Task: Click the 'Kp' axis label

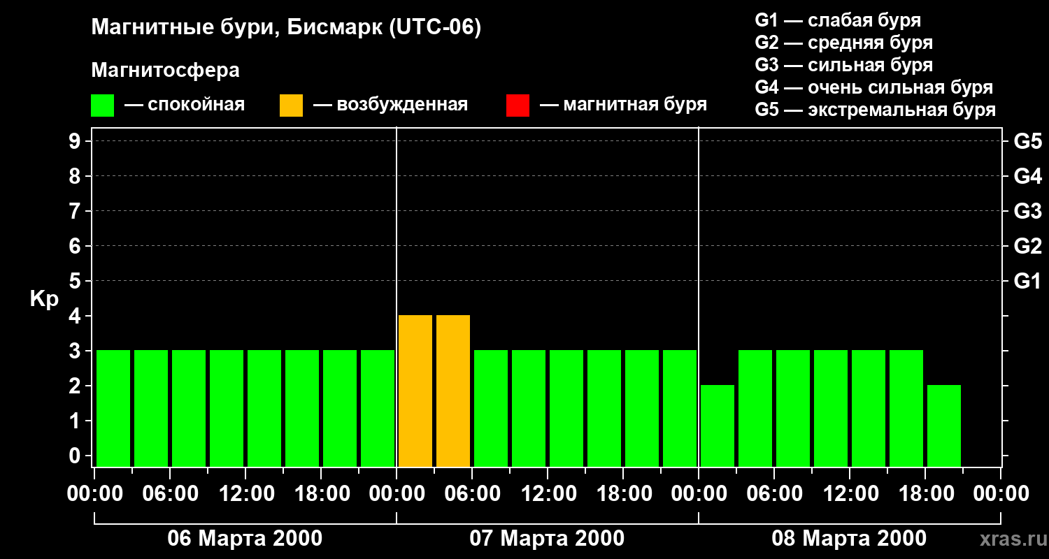Action: pyautogui.click(x=44, y=299)
